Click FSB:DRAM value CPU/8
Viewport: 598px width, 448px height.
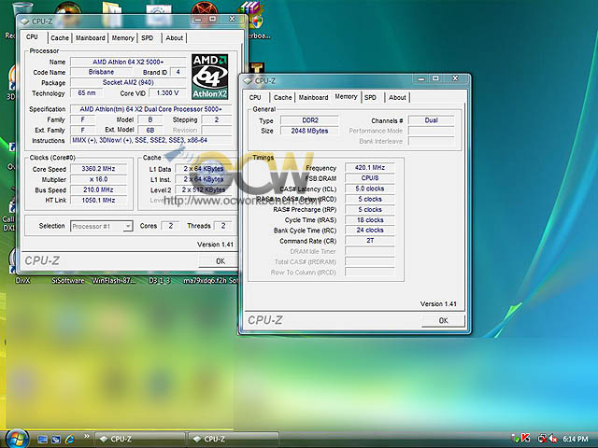[370, 178]
